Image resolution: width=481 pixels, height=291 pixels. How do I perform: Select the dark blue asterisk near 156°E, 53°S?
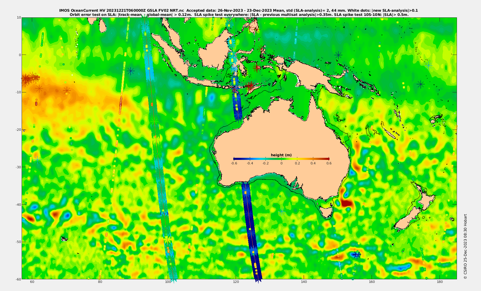coord(357,255)
